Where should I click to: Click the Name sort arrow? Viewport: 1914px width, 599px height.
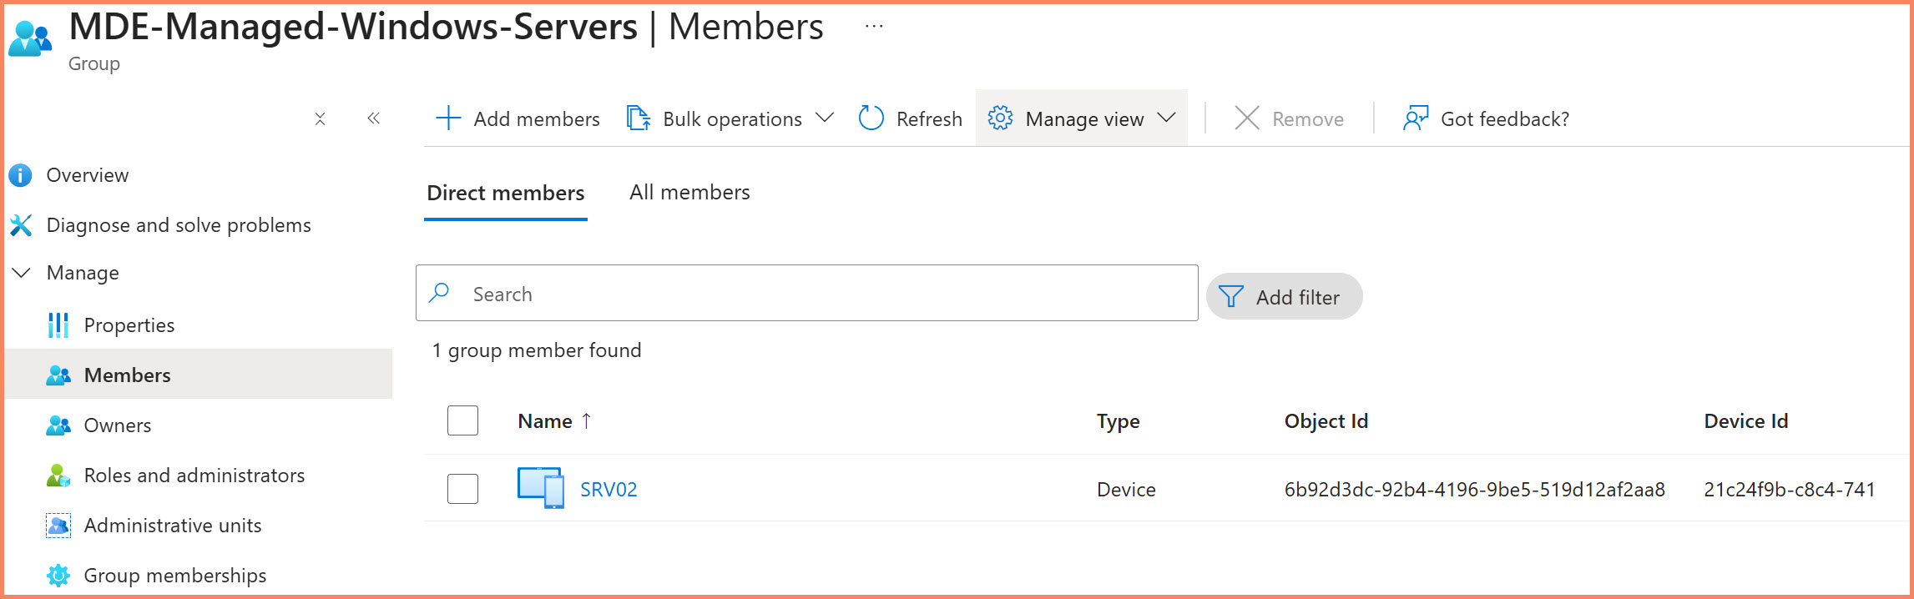tap(586, 421)
